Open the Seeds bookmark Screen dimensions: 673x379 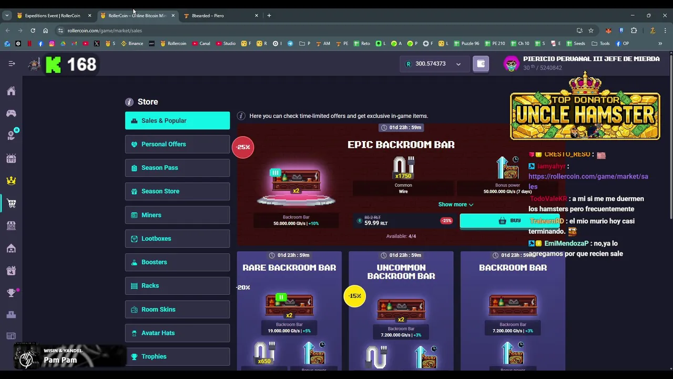pyautogui.click(x=575, y=44)
